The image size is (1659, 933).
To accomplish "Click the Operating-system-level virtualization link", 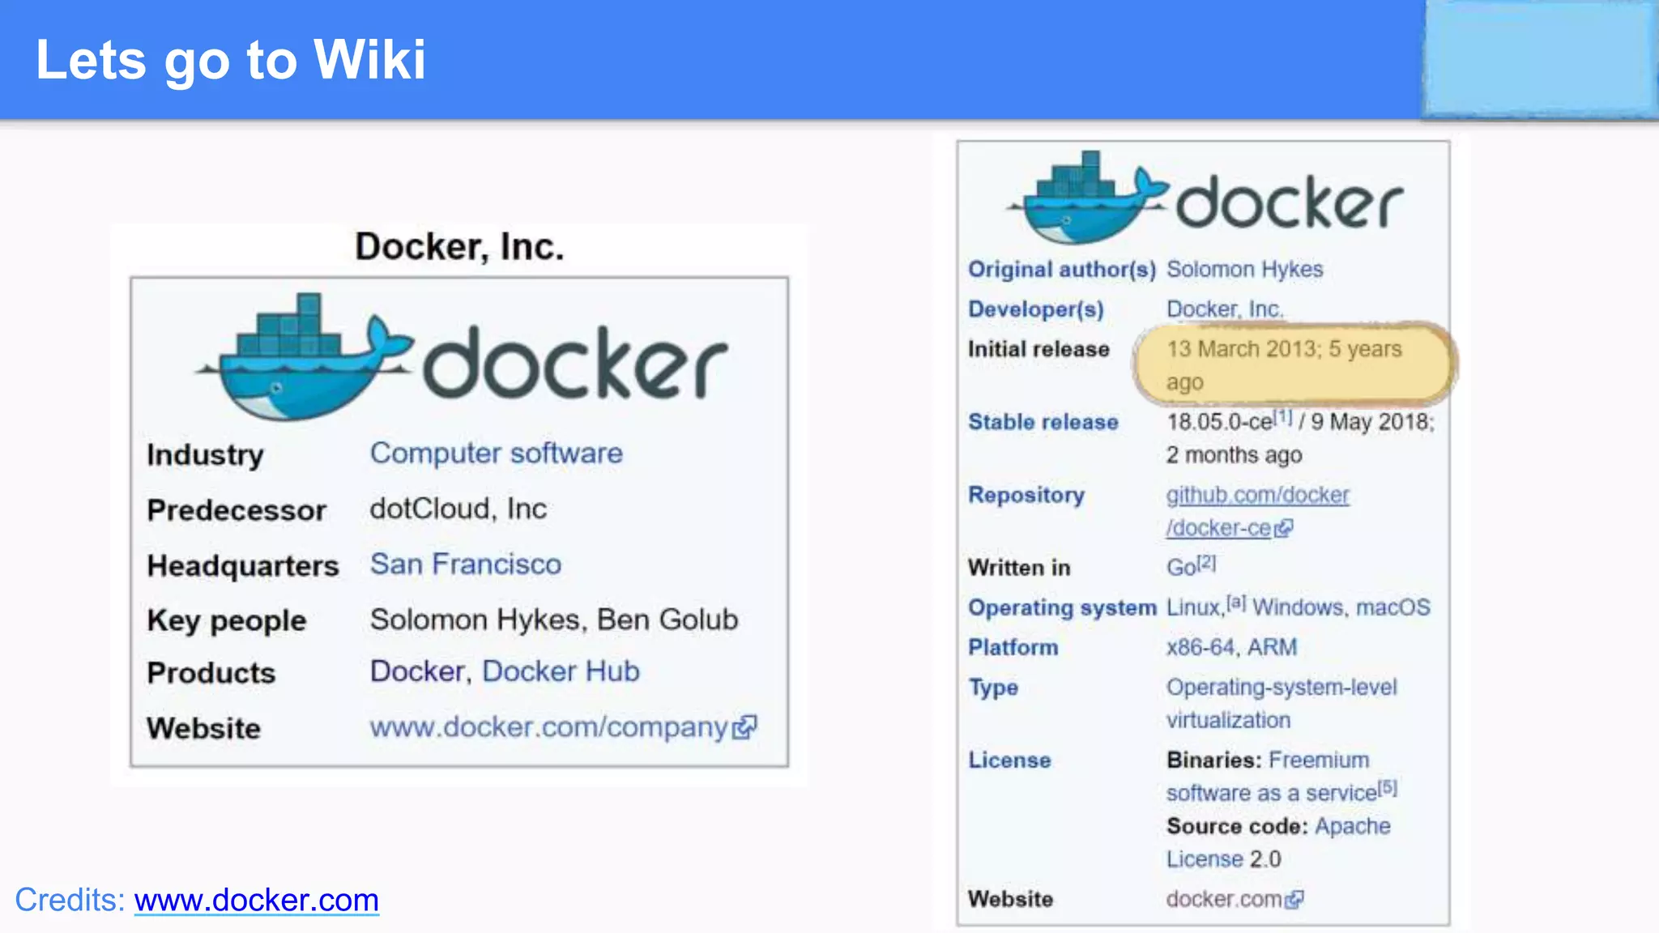I will [1282, 704].
